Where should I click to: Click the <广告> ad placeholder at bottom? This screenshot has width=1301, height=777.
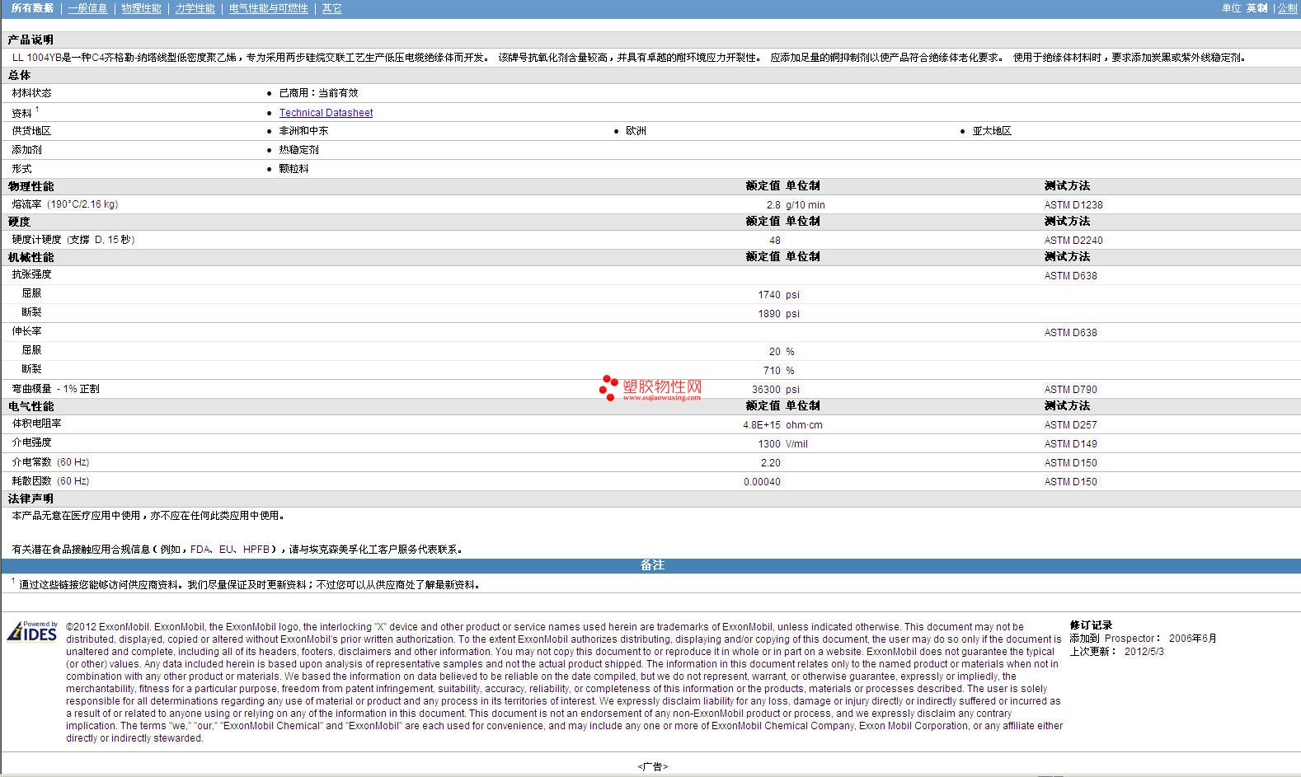(652, 767)
